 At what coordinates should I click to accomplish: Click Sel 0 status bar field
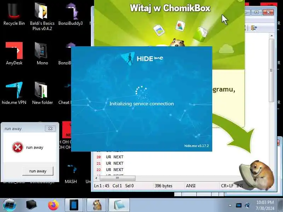point(129,186)
